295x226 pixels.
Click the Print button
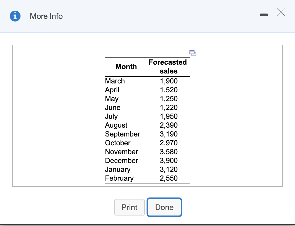pyautogui.click(x=129, y=207)
